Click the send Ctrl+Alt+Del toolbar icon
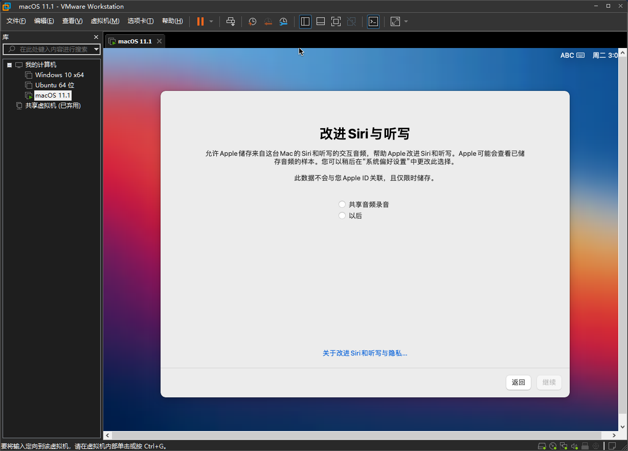 tap(231, 21)
